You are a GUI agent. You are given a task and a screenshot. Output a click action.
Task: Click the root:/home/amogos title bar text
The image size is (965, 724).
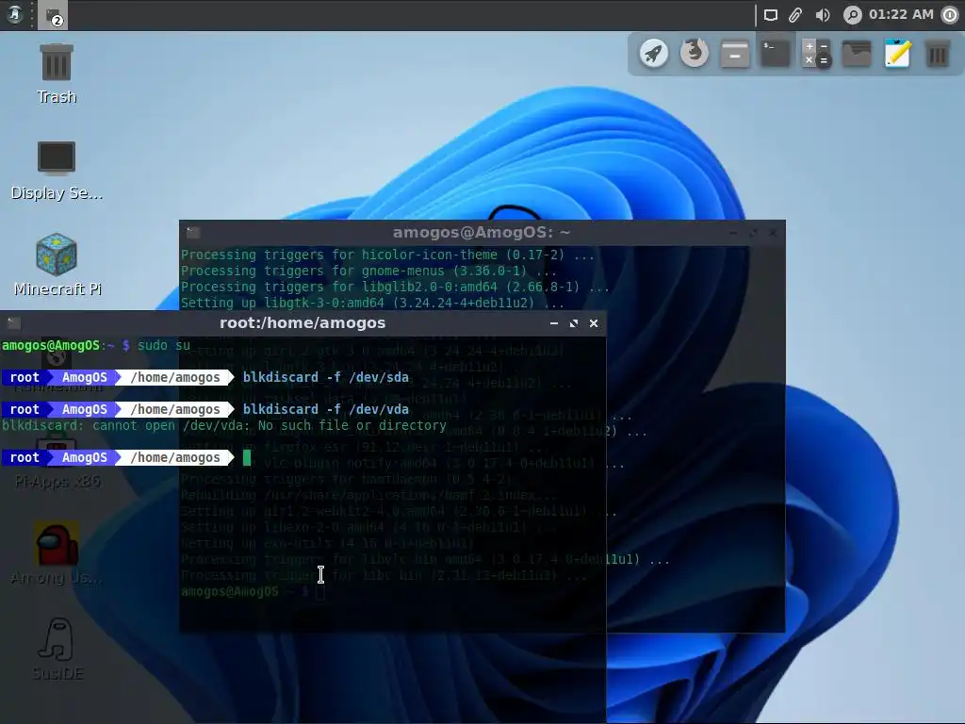click(x=303, y=322)
